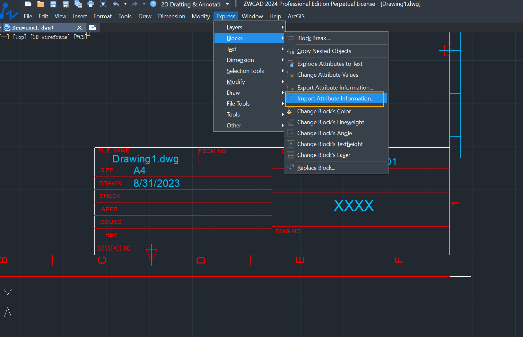Click the Save As icon with pencil
The width and height of the screenshot is (523, 337).
[x=66, y=4]
